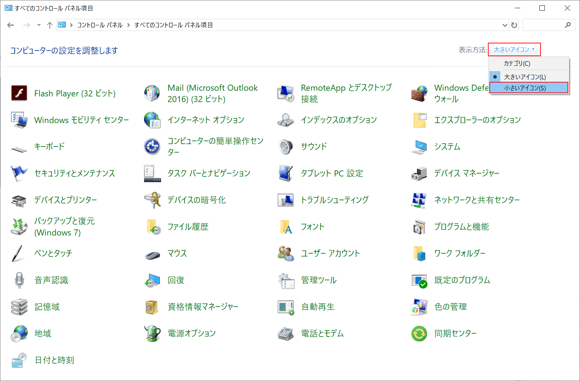Open the Mail (Microsoft Outlook 2016) icon
580x381 pixels.
pyautogui.click(x=152, y=93)
